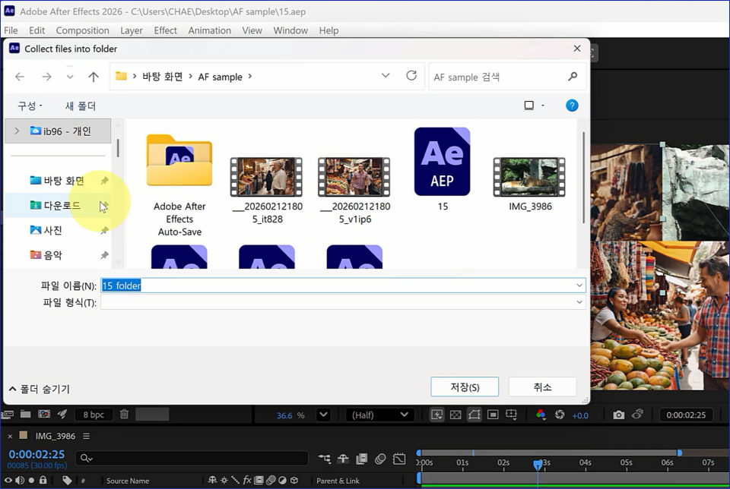Click the 취소 cancel button
The image size is (730, 489).
pos(542,386)
